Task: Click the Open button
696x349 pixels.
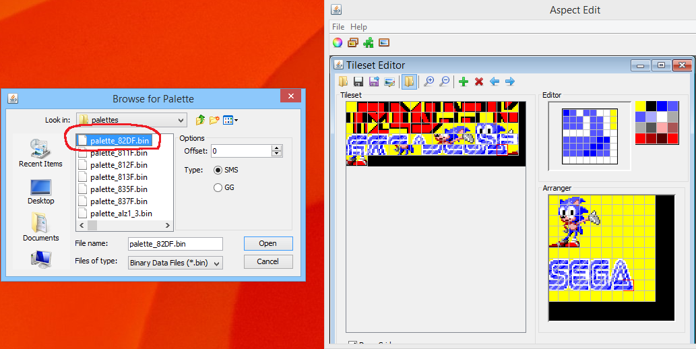Action: click(x=268, y=243)
